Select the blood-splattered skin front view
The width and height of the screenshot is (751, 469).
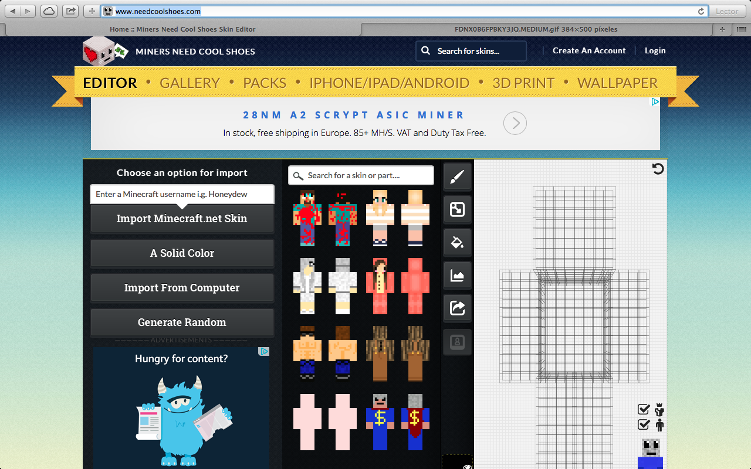(x=307, y=217)
